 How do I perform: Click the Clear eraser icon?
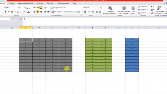point(152,13)
